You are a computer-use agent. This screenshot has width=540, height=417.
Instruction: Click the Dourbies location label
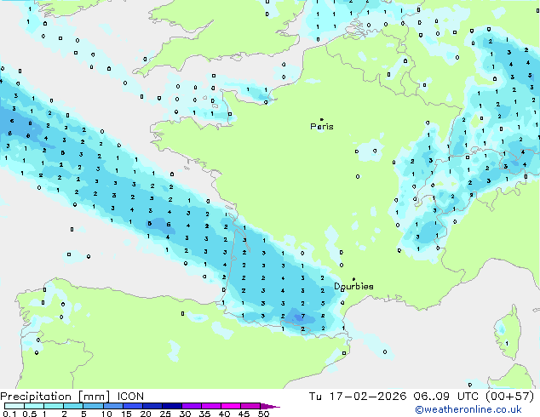(353, 286)
